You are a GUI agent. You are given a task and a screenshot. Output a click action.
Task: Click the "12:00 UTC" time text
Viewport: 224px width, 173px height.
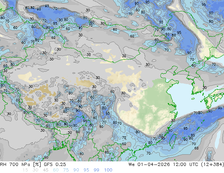(x=185, y=165)
